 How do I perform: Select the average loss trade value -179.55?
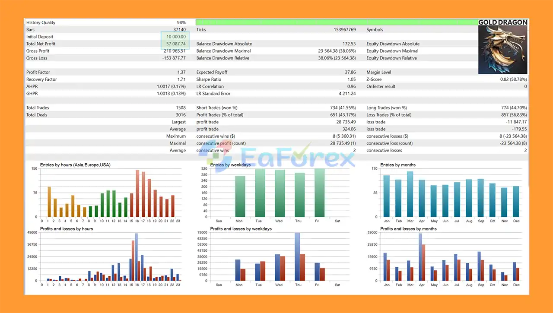point(519,129)
